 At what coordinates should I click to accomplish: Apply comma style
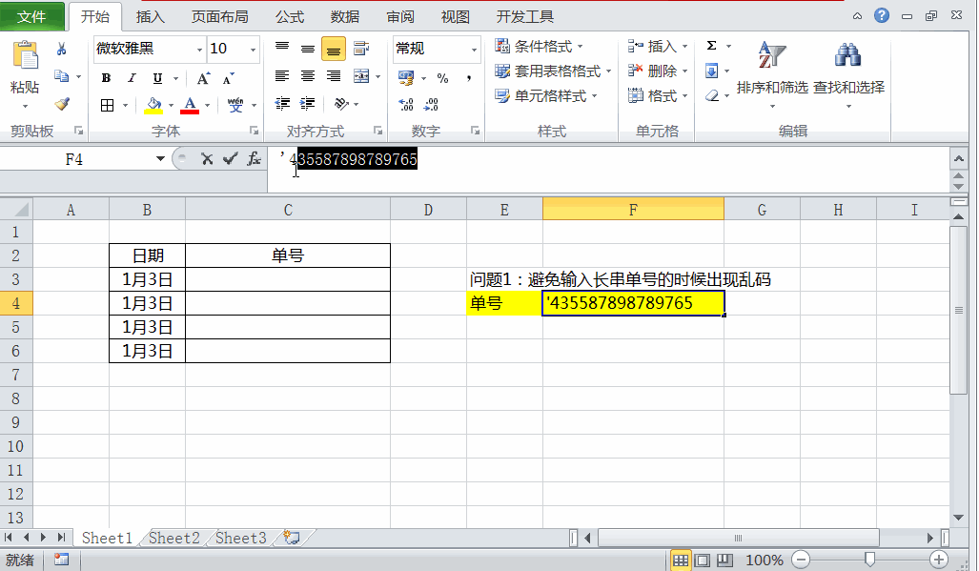pos(468,78)
